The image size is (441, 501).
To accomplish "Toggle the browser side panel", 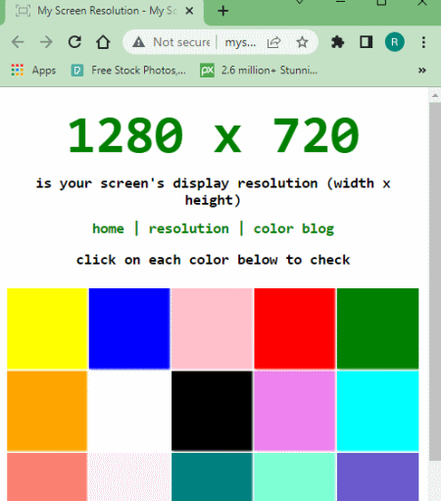I will [x=367, y=42].
